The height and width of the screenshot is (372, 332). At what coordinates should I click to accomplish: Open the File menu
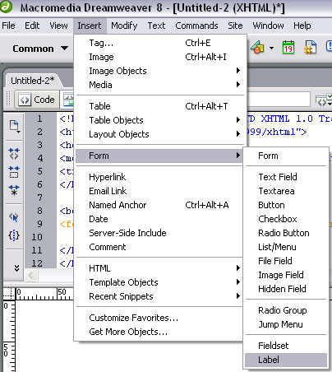(8, 26)
